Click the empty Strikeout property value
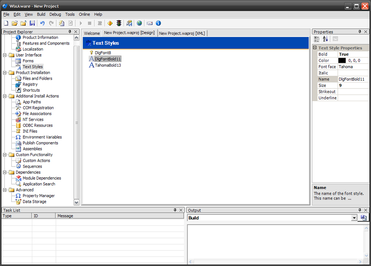 click(353, 92)
